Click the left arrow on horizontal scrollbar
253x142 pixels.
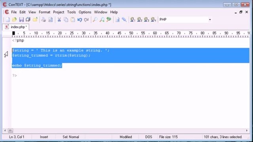point(5,131)
